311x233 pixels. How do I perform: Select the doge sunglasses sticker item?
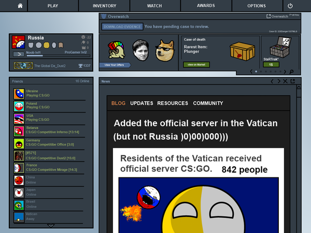[165, 51]
